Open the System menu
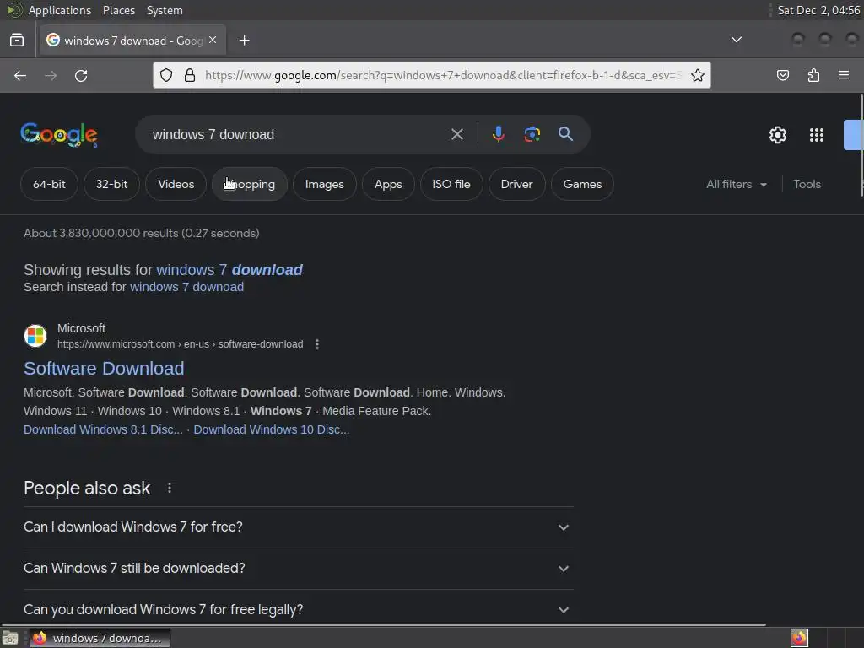 165,10
